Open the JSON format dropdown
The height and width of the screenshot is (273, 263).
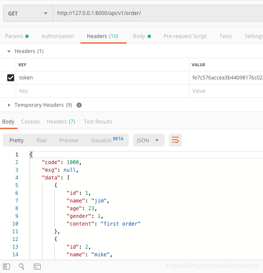(x=149, y=140)
